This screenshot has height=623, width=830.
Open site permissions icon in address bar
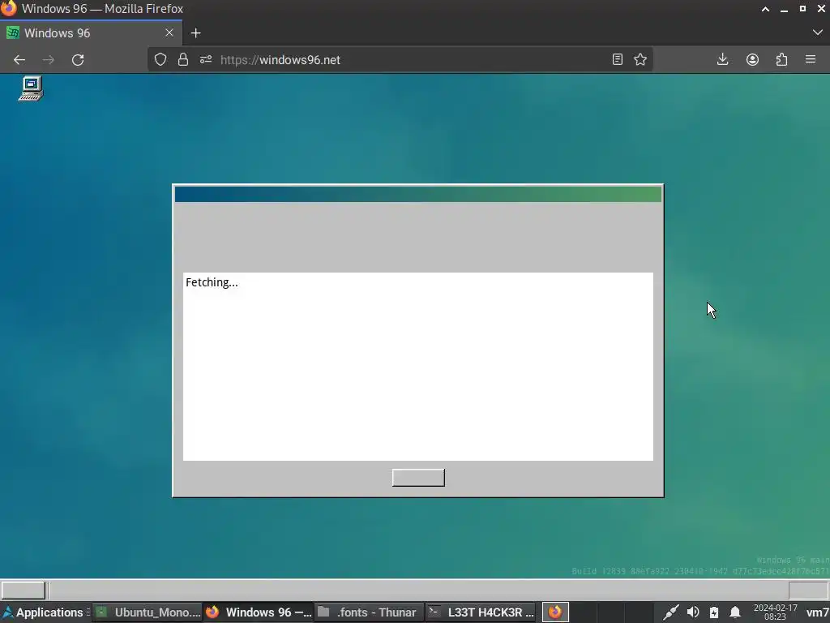point(206,60)
